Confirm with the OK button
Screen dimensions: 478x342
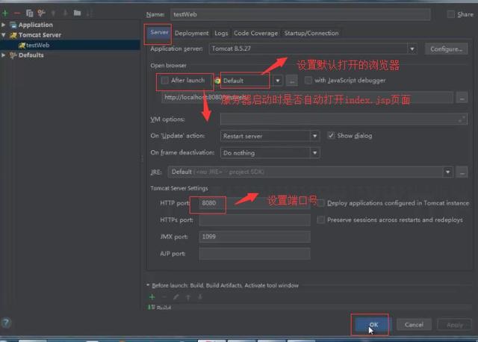pos(373,325)
